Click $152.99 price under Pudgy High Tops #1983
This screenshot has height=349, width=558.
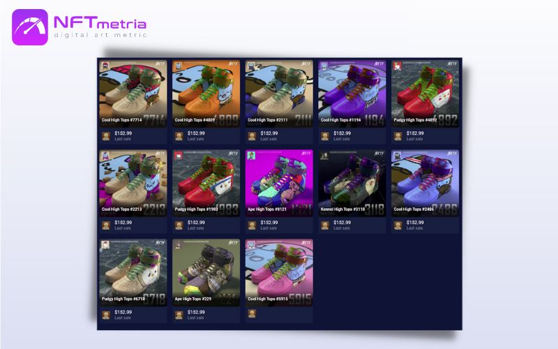196,223
